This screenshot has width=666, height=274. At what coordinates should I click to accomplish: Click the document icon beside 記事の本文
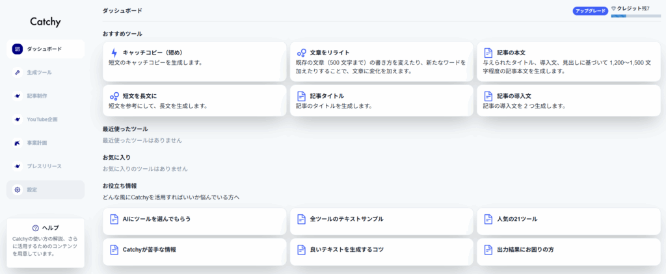(488, 53)
